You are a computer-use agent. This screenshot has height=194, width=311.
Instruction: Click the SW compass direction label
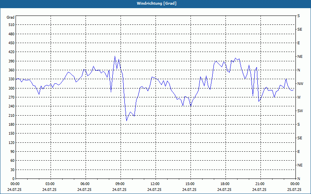point(300,111)
